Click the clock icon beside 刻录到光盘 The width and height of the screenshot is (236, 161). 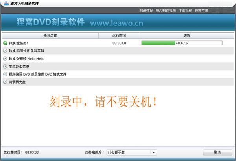point(5,82)
